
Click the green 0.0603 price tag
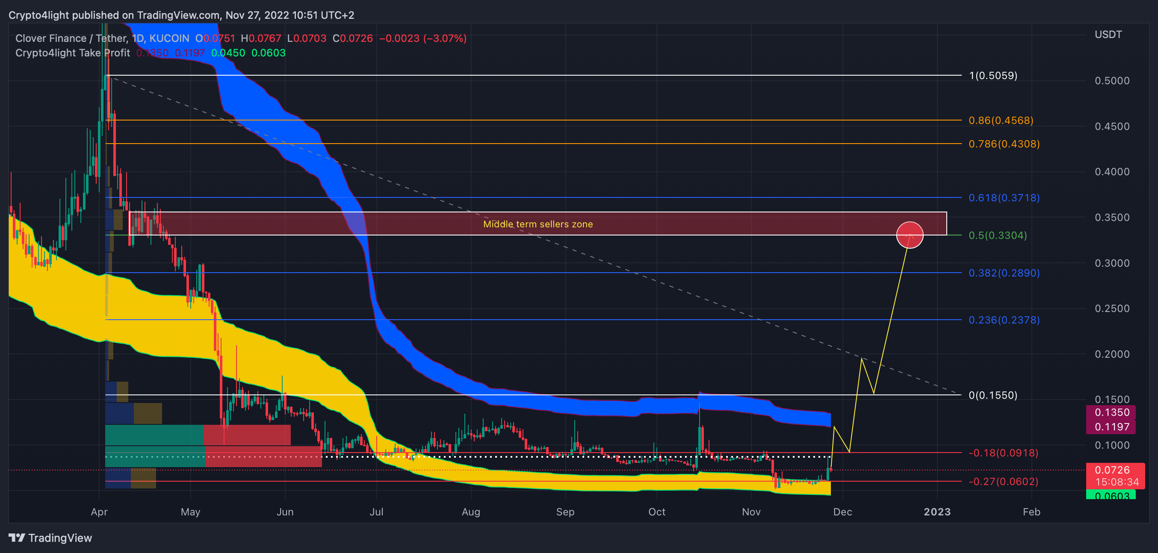tap(1111, 495)
